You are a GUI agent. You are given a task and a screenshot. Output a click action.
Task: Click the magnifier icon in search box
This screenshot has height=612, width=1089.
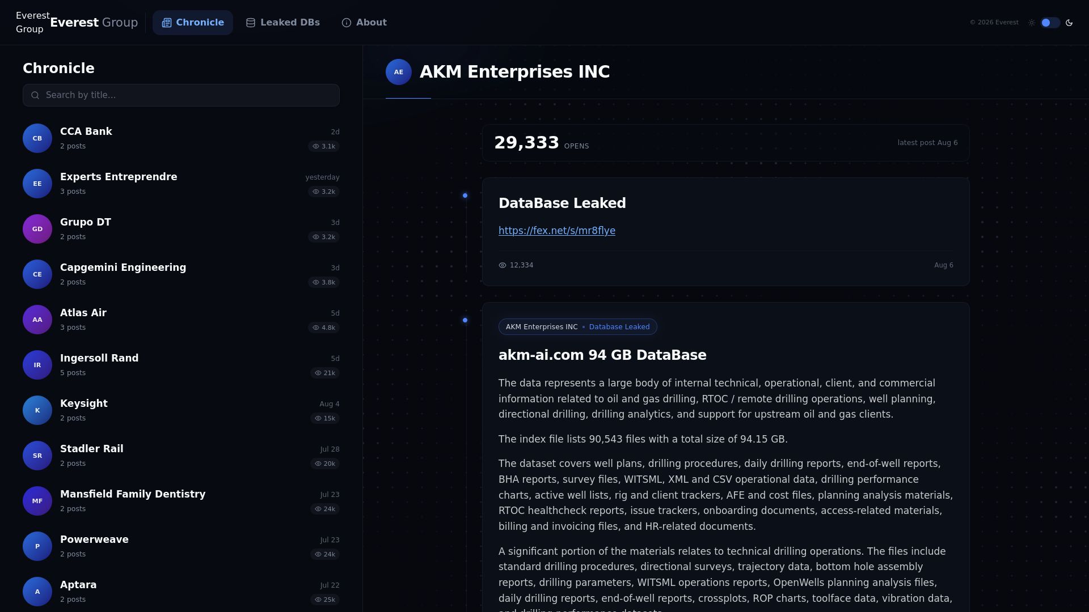click(x=35, y=95)
